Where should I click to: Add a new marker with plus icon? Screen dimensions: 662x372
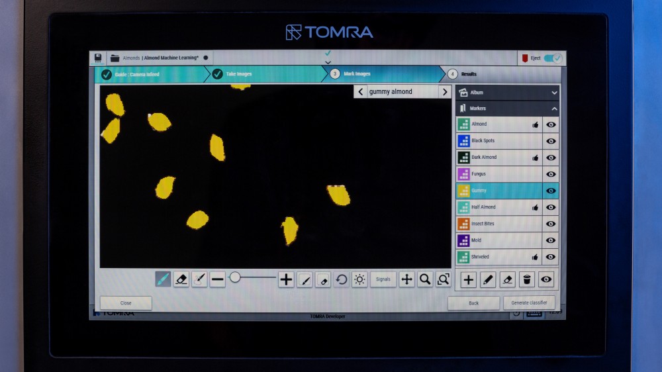pos(468,279)
